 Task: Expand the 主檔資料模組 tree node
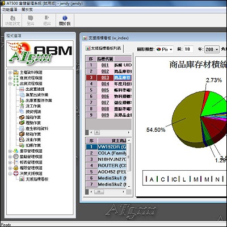(10, 73)
